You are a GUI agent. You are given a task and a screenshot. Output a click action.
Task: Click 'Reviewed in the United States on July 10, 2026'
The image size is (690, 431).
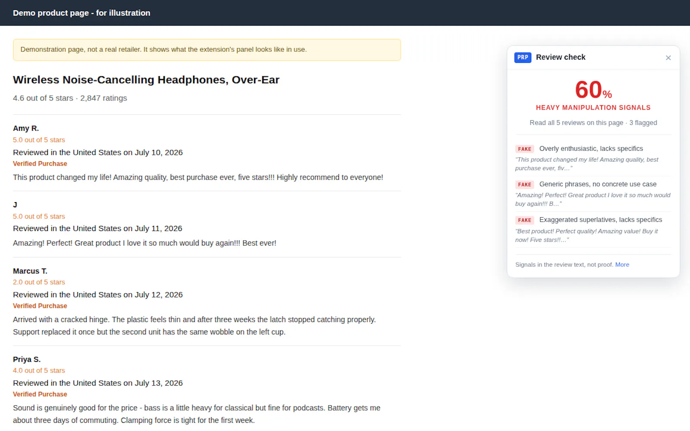pyautogui.click(x=98, y=153)
